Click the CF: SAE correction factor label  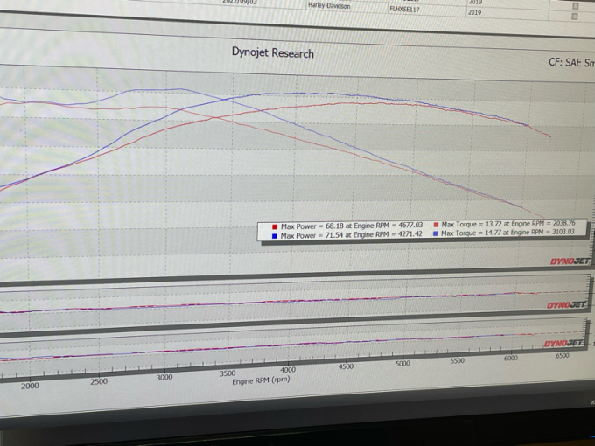(571, 62)
